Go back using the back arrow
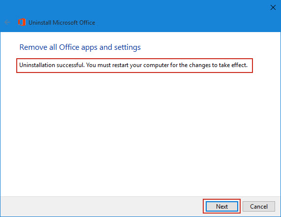The image size is (281, 217). [7, 23]
